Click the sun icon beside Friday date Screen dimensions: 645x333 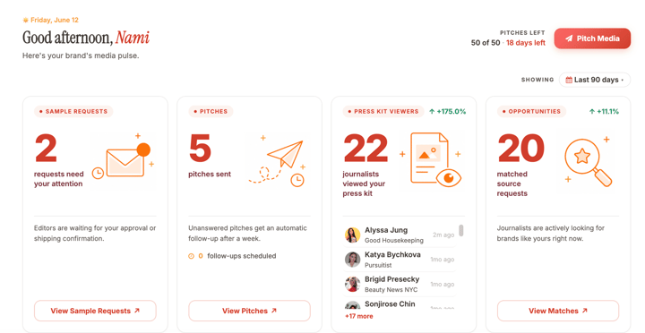(25, 20)
